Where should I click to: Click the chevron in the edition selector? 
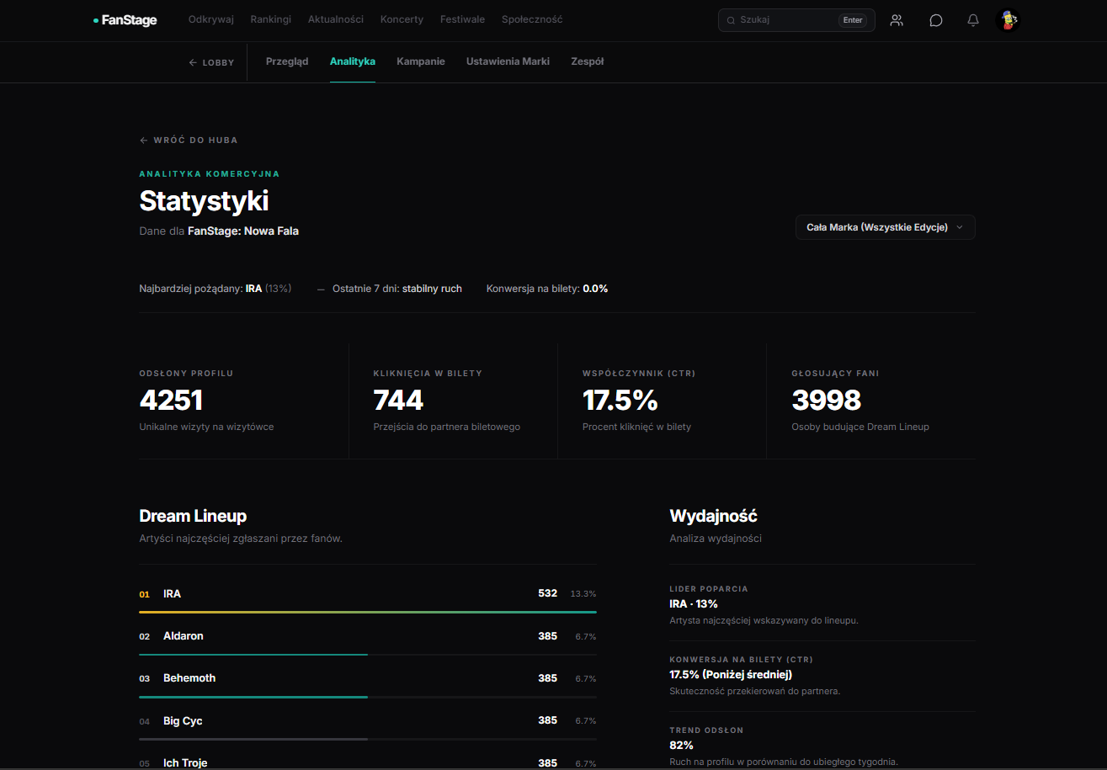[x=960, y=227]
